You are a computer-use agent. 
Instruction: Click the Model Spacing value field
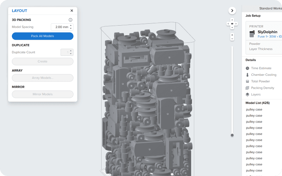tap(62, 27)
